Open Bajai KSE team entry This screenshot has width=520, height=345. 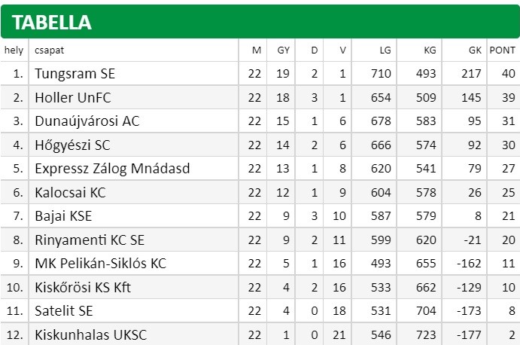(63, 216)
